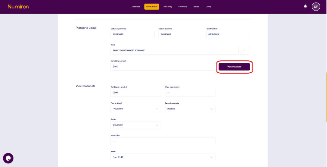Expand the Forma úhrady dropdown

pyautogui.click(x=135, y=109)
